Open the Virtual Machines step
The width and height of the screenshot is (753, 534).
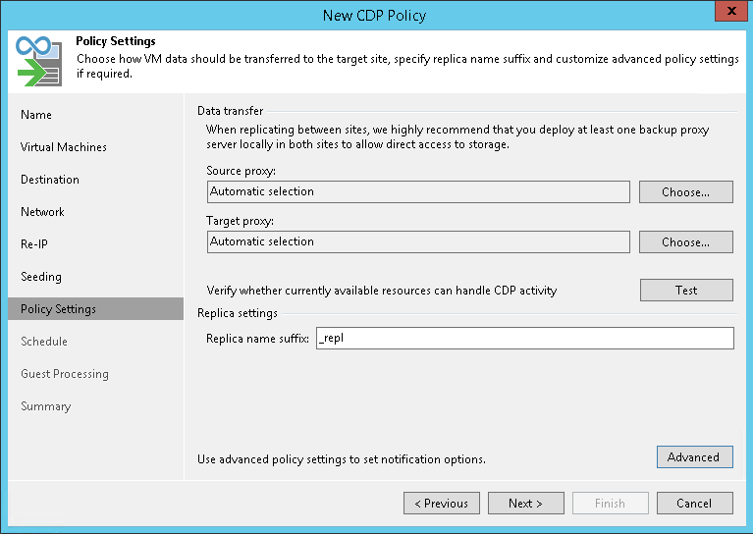click(64, 147)
